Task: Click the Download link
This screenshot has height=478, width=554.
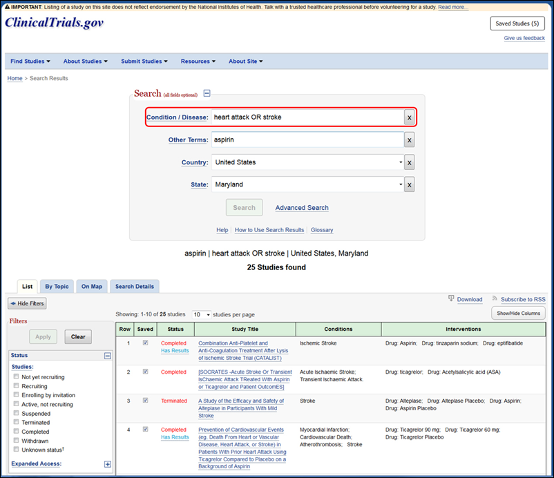Action: pos(470,300)
